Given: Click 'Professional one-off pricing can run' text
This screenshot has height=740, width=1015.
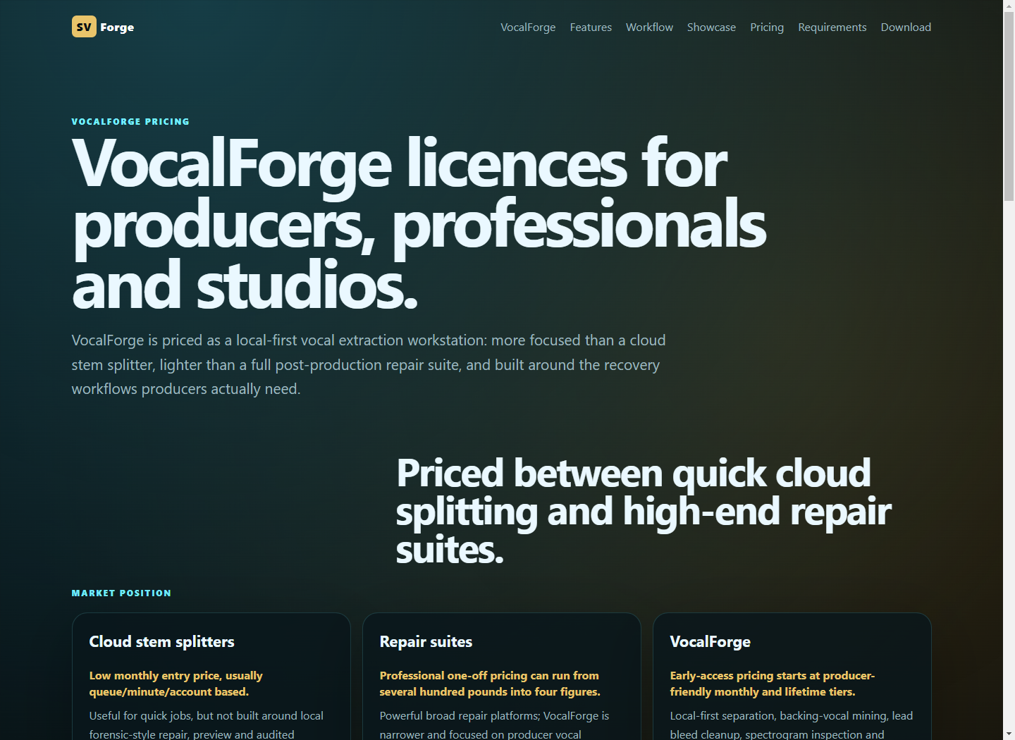Looking at the screenshot, I should (490, 684).
